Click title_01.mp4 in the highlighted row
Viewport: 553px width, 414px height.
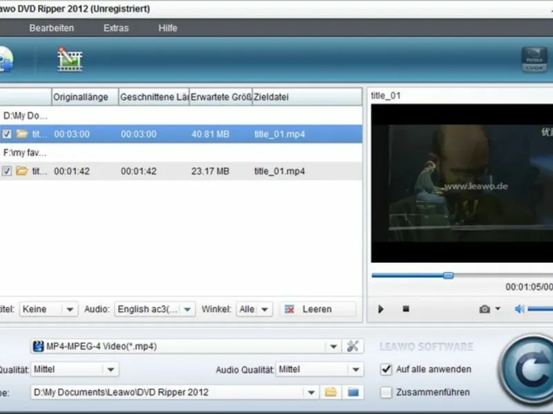point(279,134)
